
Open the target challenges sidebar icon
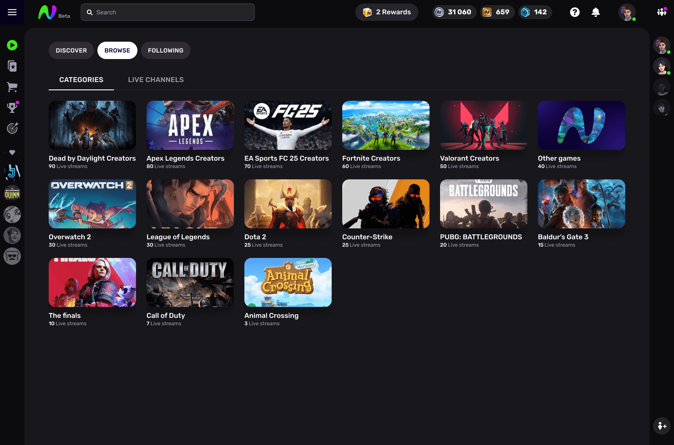pos(12,128)
